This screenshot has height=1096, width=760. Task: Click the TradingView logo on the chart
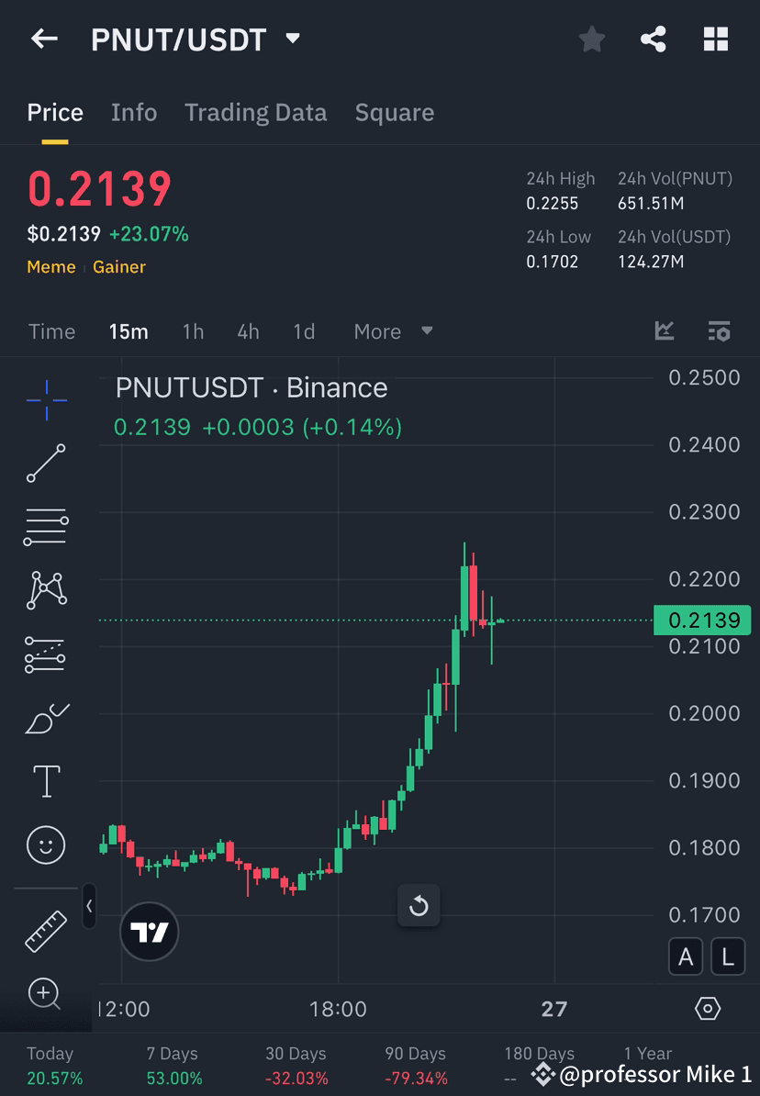click(149, 931)
